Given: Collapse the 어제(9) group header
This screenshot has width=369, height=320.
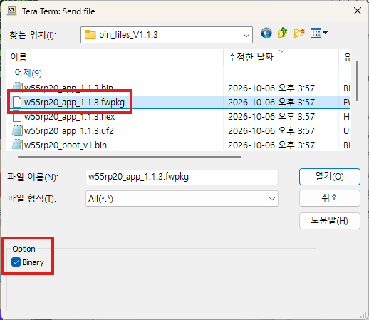Looking at the screenshot, I should coord(28,73).
